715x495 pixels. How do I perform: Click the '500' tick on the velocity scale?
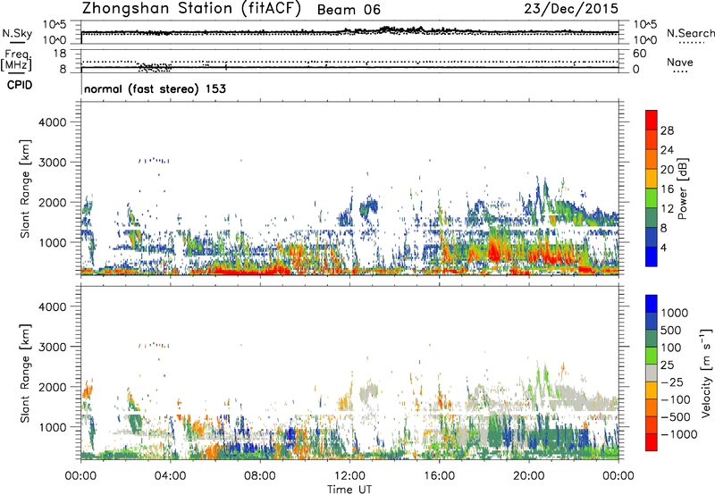(x=671, y=330)
